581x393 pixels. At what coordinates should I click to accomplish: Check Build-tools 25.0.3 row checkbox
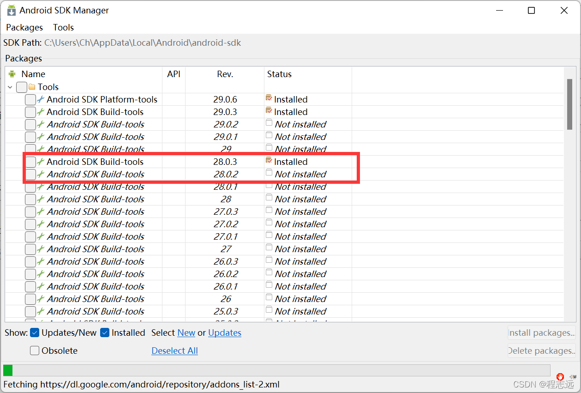pos(30,311)
